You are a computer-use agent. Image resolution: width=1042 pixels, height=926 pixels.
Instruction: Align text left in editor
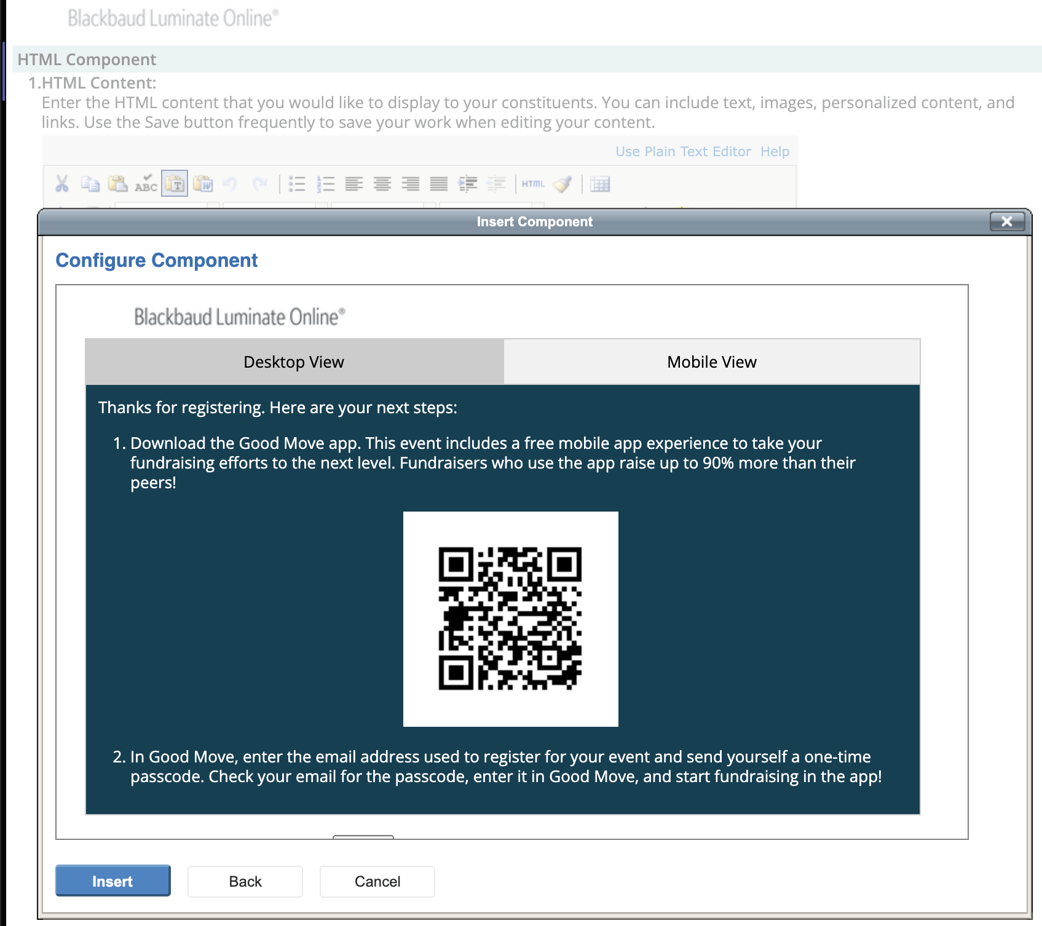[x=354, y=184]
